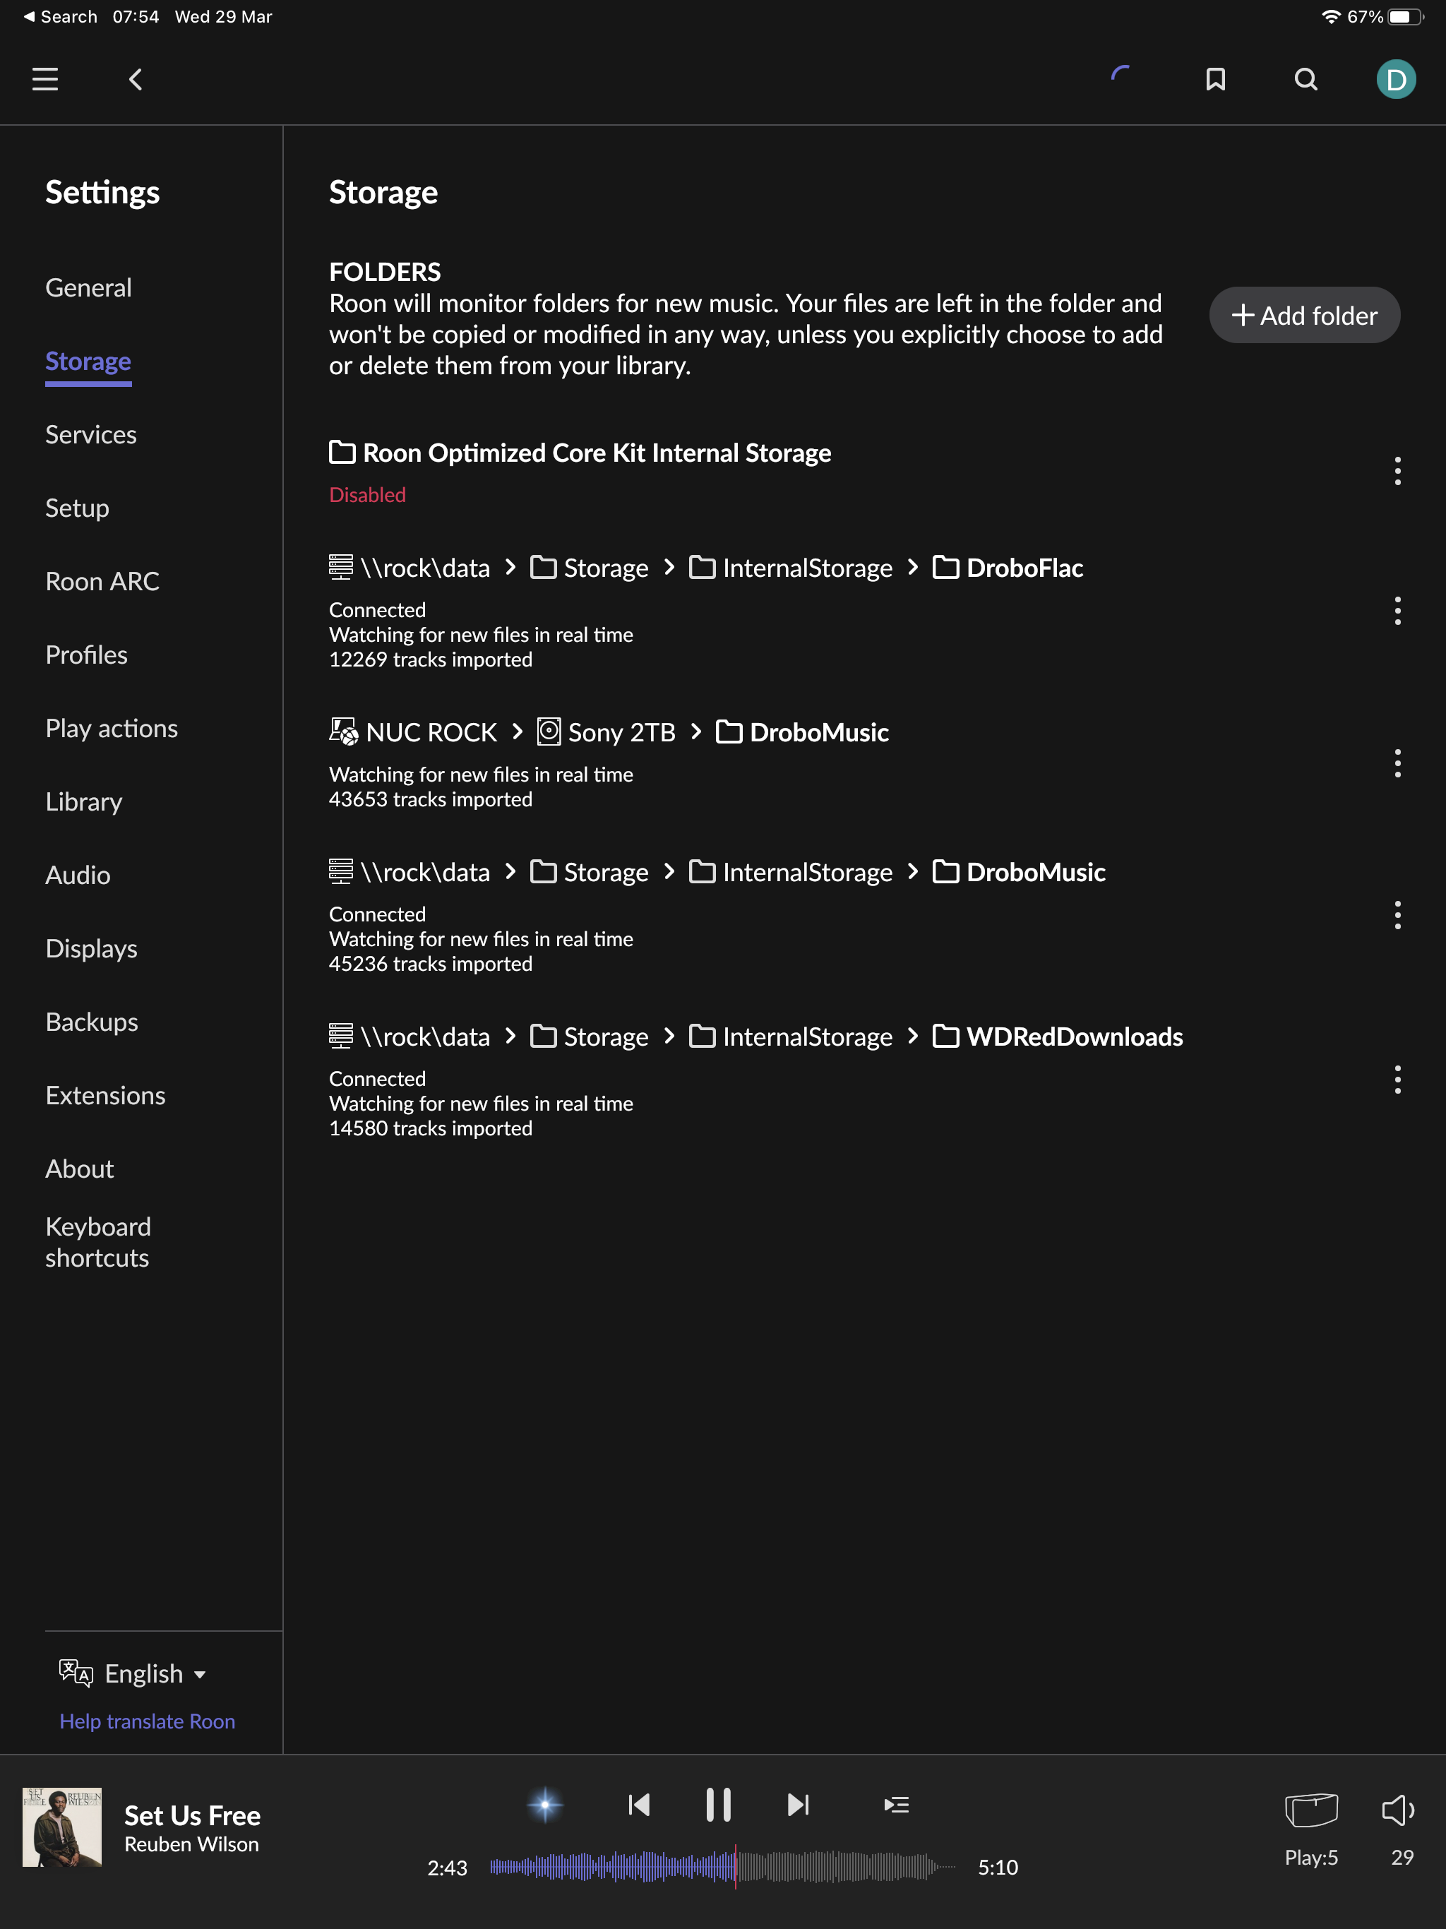Image resolution: width=1446 pixels, height=1929 pixels.
Task: Open the play queue icon
Action: coord(896,1804)
